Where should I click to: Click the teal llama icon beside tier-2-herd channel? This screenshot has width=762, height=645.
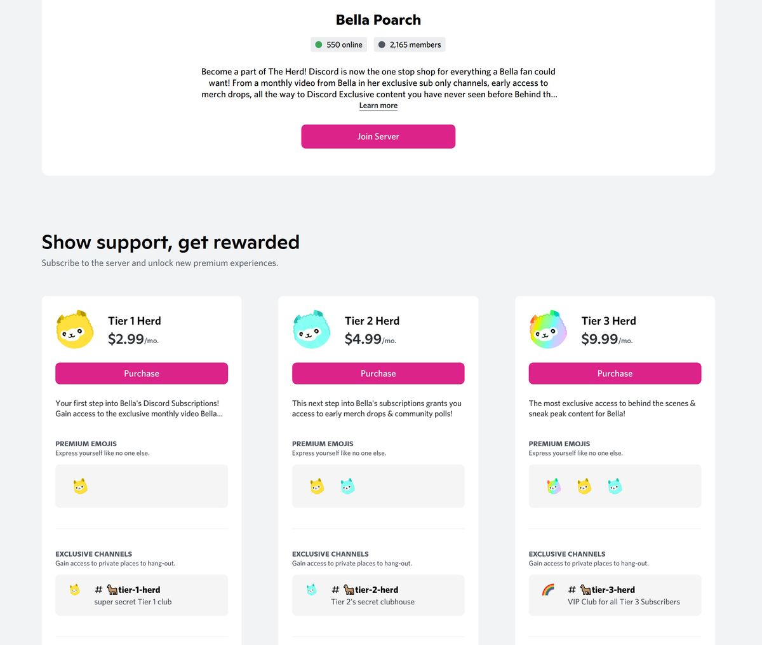311,589
